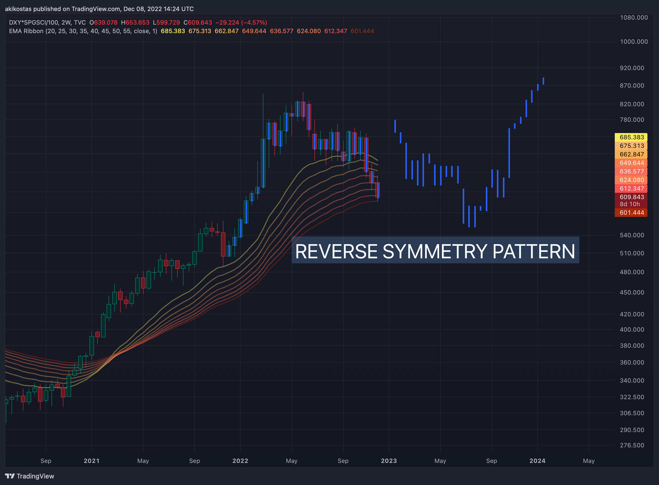Screen dimensions: 659x485
Task: Click the 820.000 price scale value
Action: (632, 104)
